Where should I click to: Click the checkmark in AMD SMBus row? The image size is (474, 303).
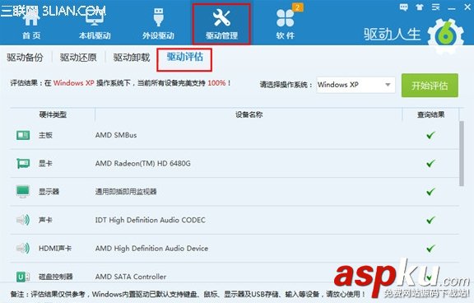[x=430, y=135]
